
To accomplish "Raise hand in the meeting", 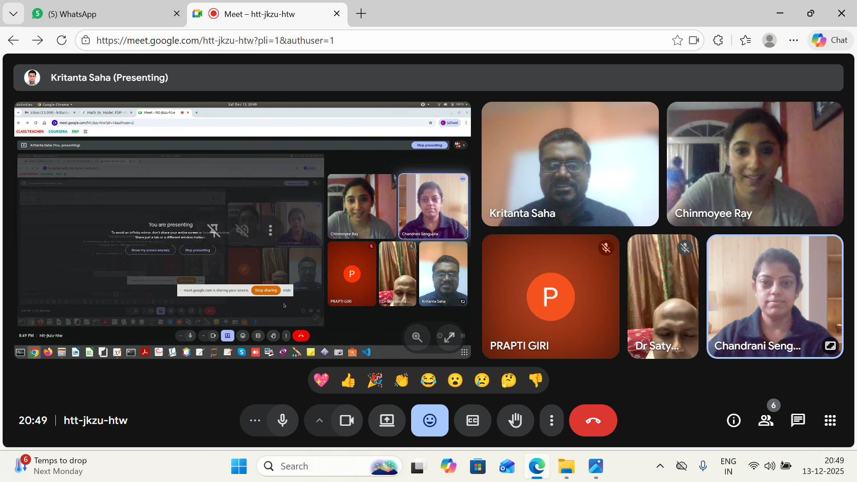I will [515, 420].
